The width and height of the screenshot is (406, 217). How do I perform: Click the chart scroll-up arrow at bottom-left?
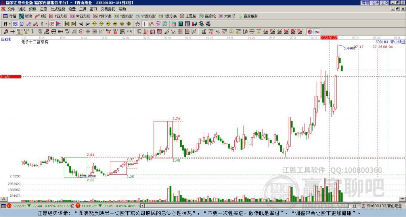3,199
